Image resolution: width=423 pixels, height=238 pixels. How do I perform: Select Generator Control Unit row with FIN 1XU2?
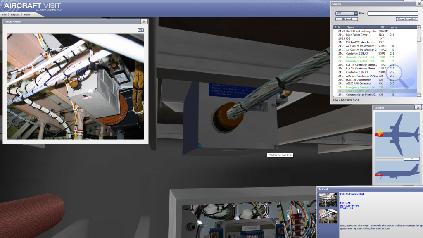[375, 61]
